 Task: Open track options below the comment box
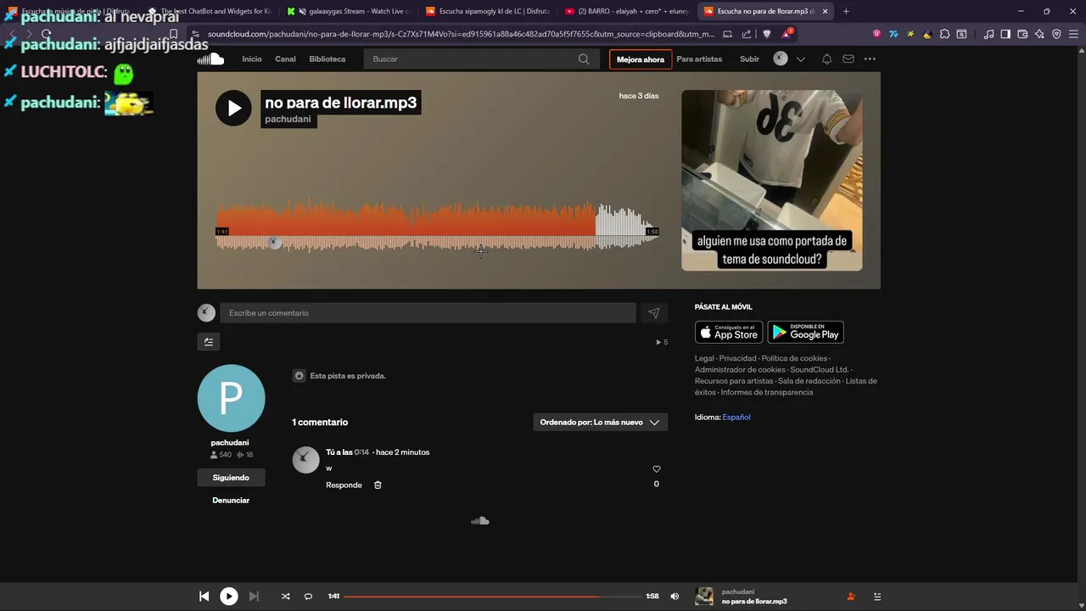[x=209, y=342]
